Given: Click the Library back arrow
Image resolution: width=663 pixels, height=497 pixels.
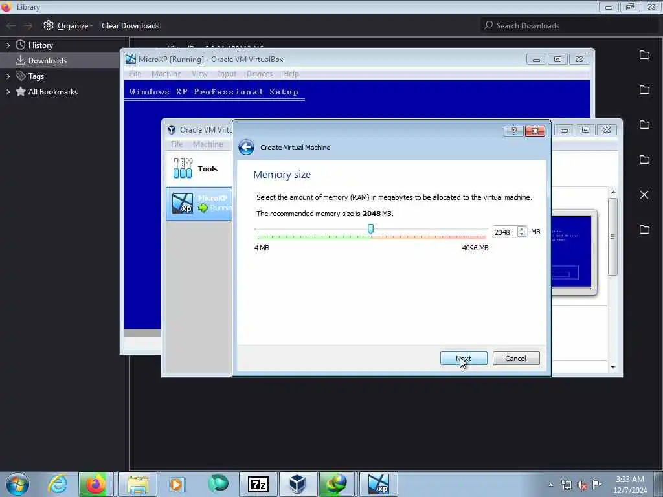Looking at the screenshot, I should (x=10, y=26).
